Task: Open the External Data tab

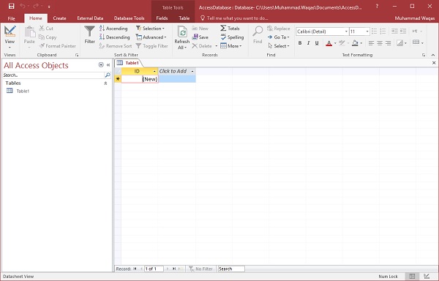Action: (x=90, y=18)
